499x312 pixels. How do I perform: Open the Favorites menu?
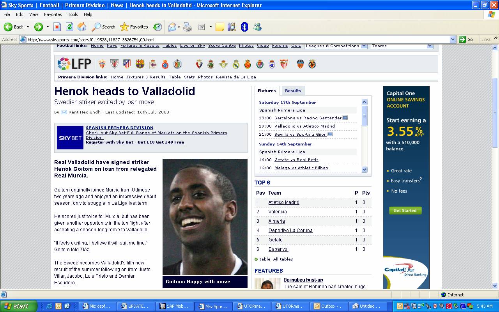point(53,14)
